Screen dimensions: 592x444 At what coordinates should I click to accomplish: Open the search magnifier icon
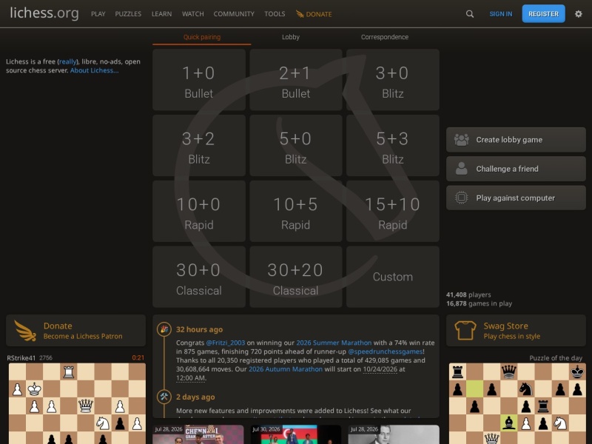coord(470,14)
